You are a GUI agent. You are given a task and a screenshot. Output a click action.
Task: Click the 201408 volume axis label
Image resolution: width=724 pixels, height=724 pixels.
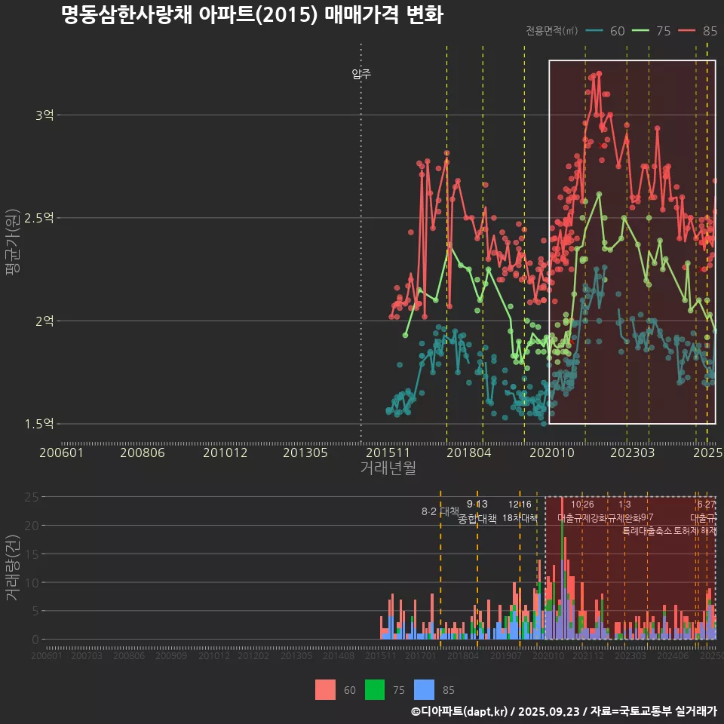(339, 655)
